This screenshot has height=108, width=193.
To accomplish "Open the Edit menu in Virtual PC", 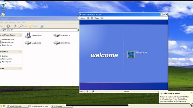I will click(x=88, y=18).
